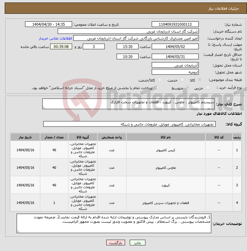
Task: Click the واحد شمارش column header
Action: [112, 137]
